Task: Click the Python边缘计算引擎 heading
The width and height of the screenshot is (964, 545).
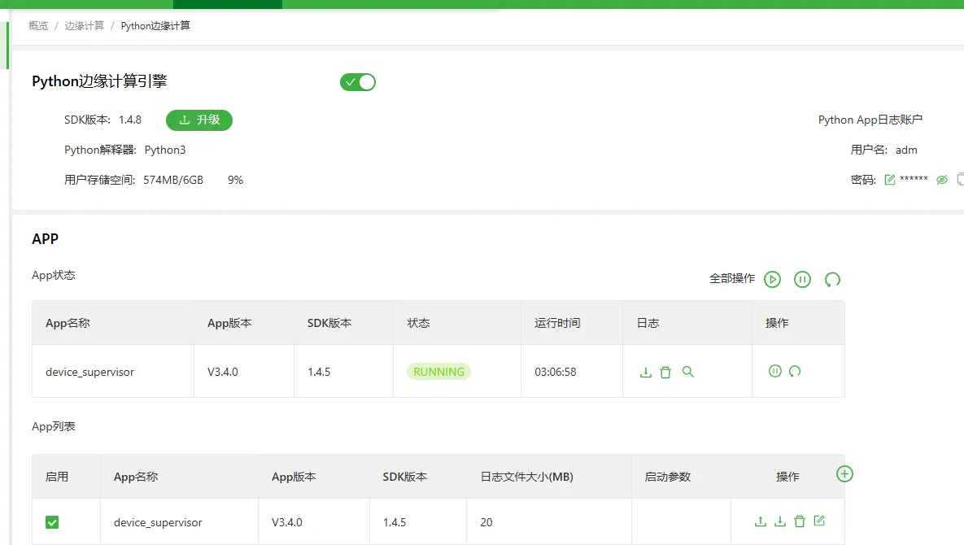Action: [x=99, y=81]
